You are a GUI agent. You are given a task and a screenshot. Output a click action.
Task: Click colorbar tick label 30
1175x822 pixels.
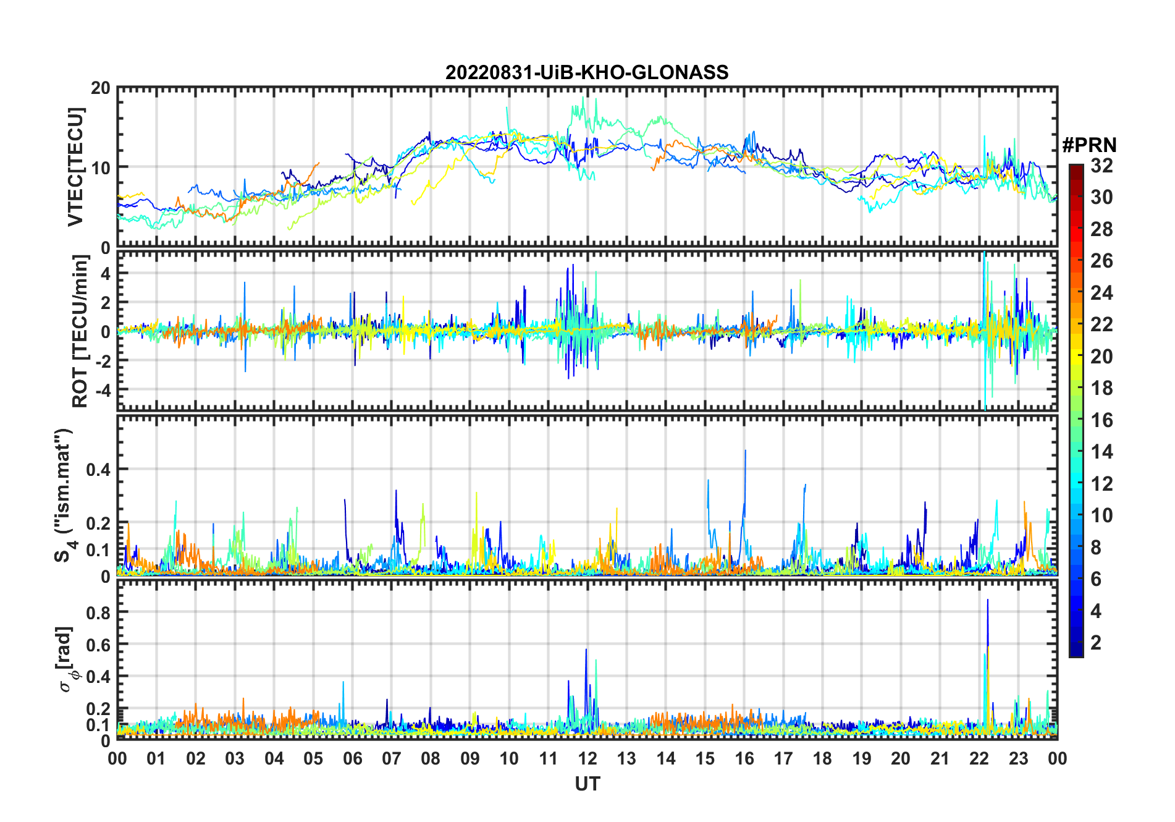(x=1101, y=197)
